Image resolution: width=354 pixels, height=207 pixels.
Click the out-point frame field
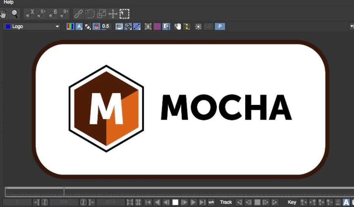pyautogui.click(x=111, y=202)
